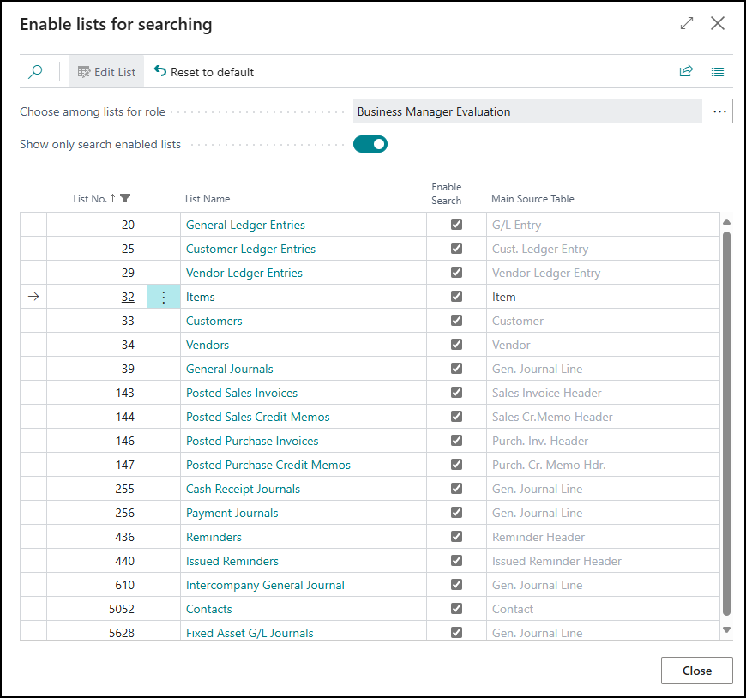Screen dimensions: 746x698
Task: Select the List No. 610 cell
Action: (x=97, y=585)
